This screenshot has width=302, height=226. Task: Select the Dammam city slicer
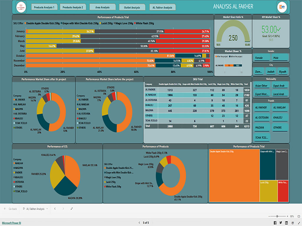point(258,72)
